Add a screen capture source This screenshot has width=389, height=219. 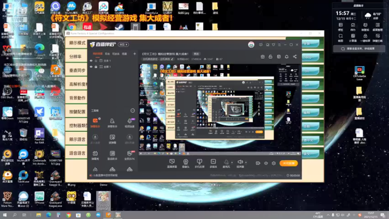tap(172, 164)
